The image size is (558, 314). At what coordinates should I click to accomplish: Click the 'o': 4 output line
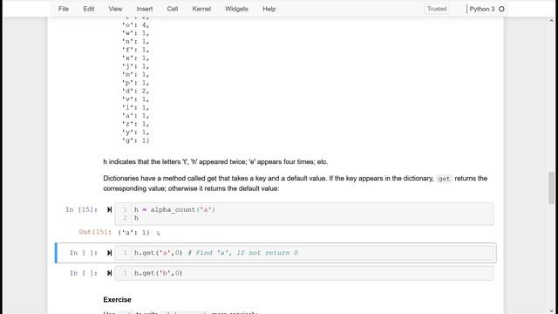pyautogui.click(x=136, y=25)
